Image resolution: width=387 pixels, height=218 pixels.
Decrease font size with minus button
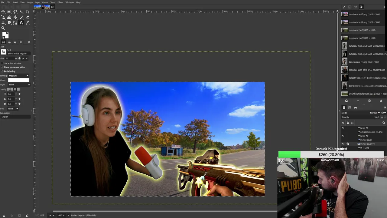point(16,58)
